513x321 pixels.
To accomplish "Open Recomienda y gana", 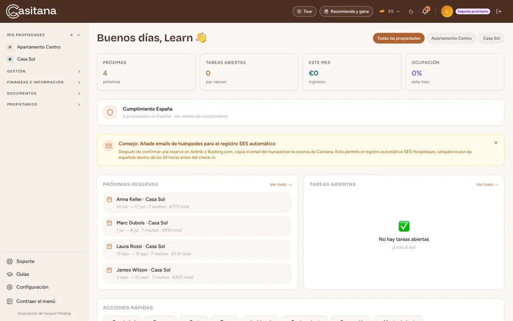I will pos(346,11).
